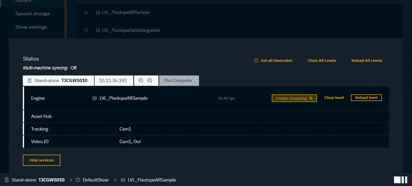
Task: Close All Levels
Action: point(322,61)
